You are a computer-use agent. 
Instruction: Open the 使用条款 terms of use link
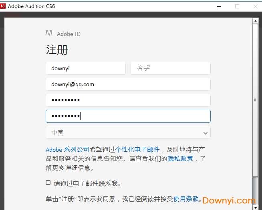click(186, 199)
